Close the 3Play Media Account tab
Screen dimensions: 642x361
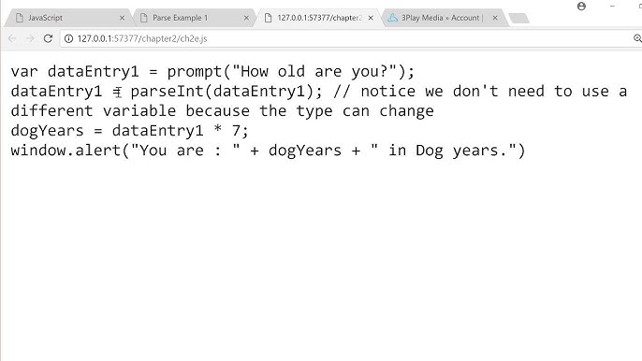495,18
